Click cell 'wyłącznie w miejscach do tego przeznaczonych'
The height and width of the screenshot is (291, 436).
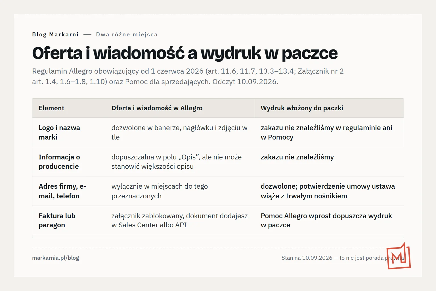(x=160, y=191)
